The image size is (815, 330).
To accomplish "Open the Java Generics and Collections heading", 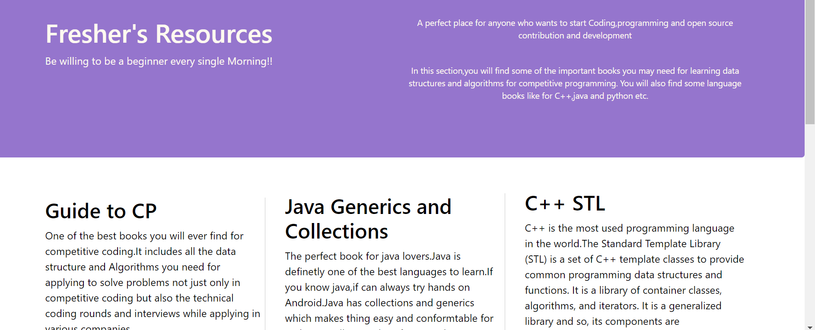I will coord(368,219).
